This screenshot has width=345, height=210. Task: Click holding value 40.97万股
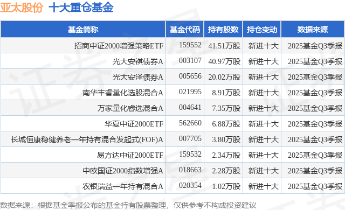(x=224, y=61)
